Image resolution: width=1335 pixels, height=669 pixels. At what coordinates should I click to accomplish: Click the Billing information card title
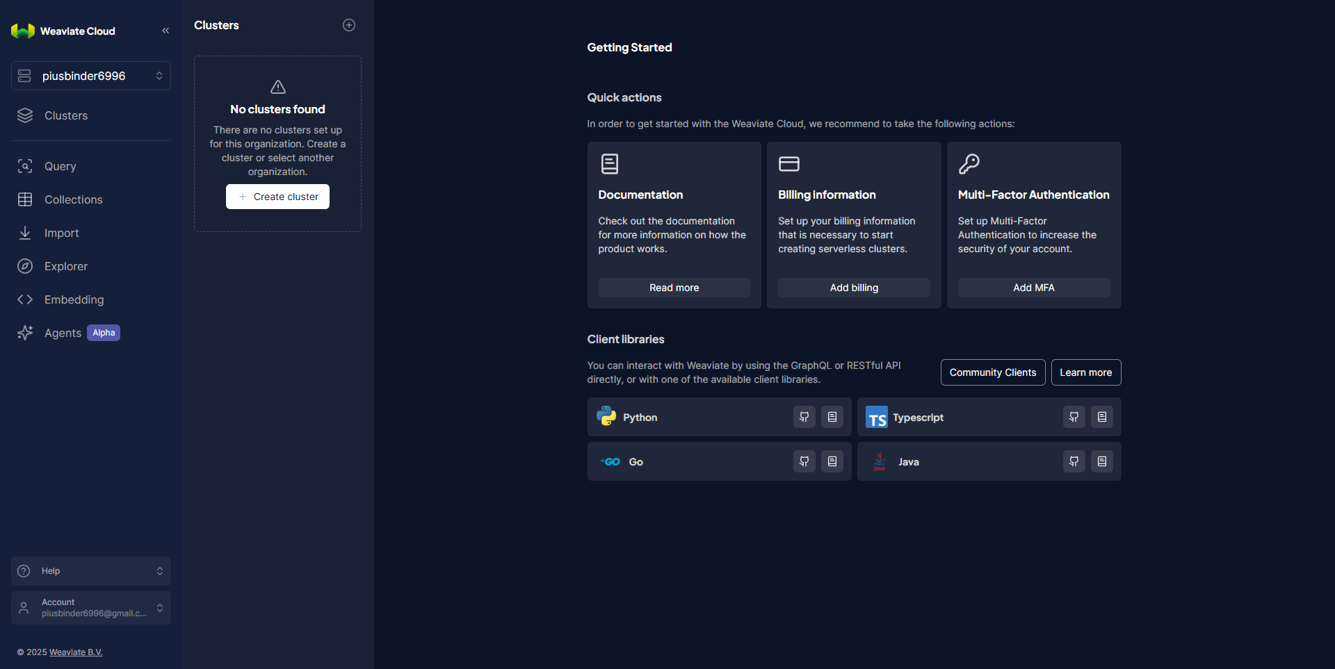pyautogui.click(x=827, y=195)
